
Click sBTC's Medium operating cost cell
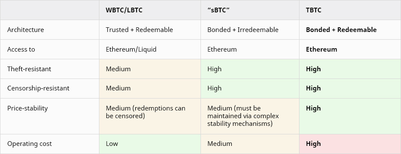click(x=250, y=144)
